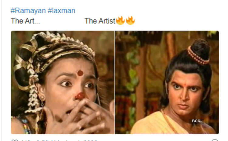This screenshot has height=141, width=228.
Task: Click the round info icon at bottom right
Action: pyautogui.click(x=215, y=140)
